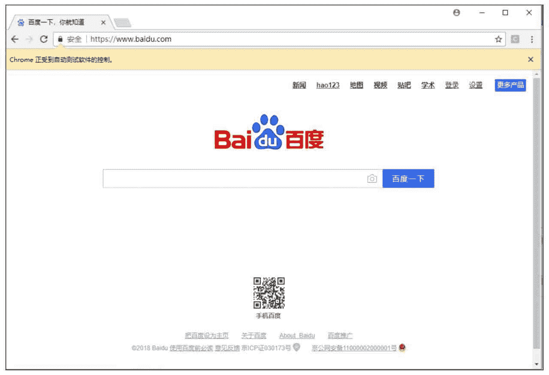Click the mobile Baidu QR code
This screenshot has height=375, width=549.
click(x=268, y=293)
